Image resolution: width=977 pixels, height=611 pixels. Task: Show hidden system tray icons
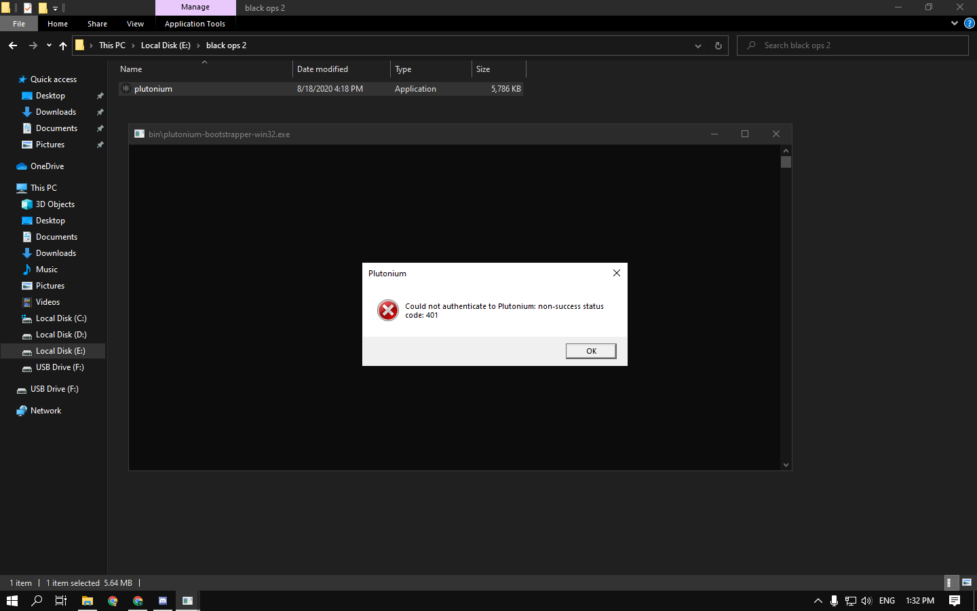pyautogui.click(x=818, y=601)
